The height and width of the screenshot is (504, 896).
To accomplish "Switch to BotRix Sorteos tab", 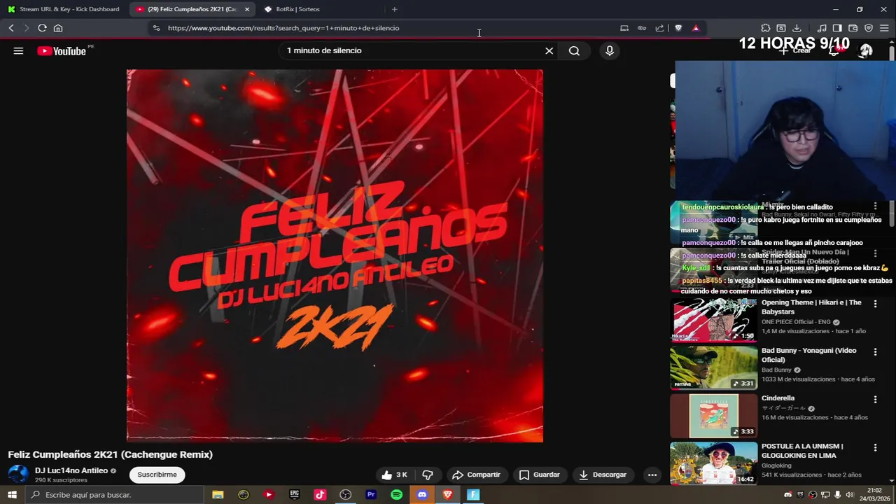I will point(297,9).
